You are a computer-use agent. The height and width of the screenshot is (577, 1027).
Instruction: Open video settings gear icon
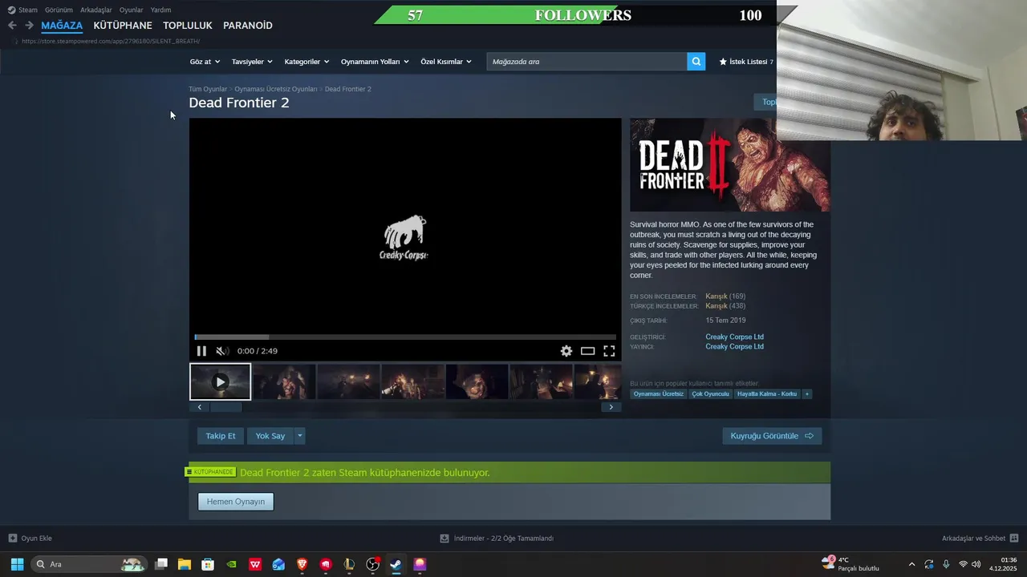pyautogui.click(x=566, y=351)
